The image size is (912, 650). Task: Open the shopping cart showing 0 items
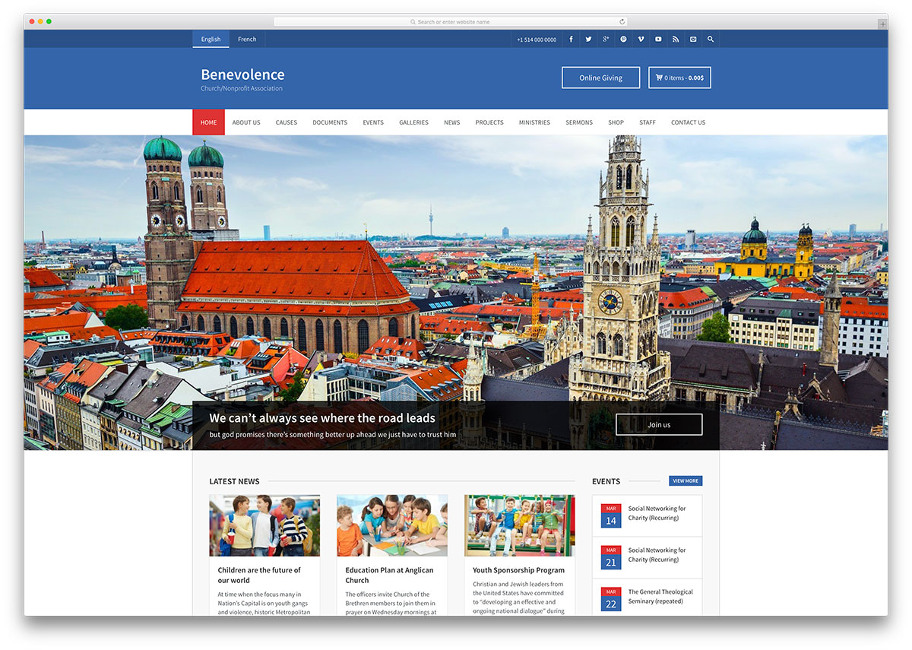[x=679, y=77]
